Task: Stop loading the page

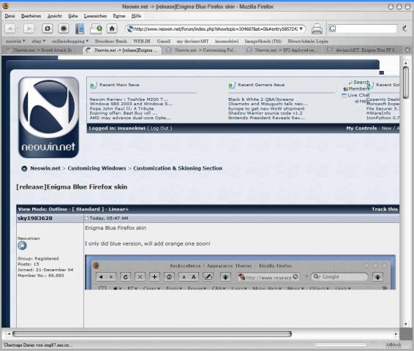Action: (x=64, y=29)
